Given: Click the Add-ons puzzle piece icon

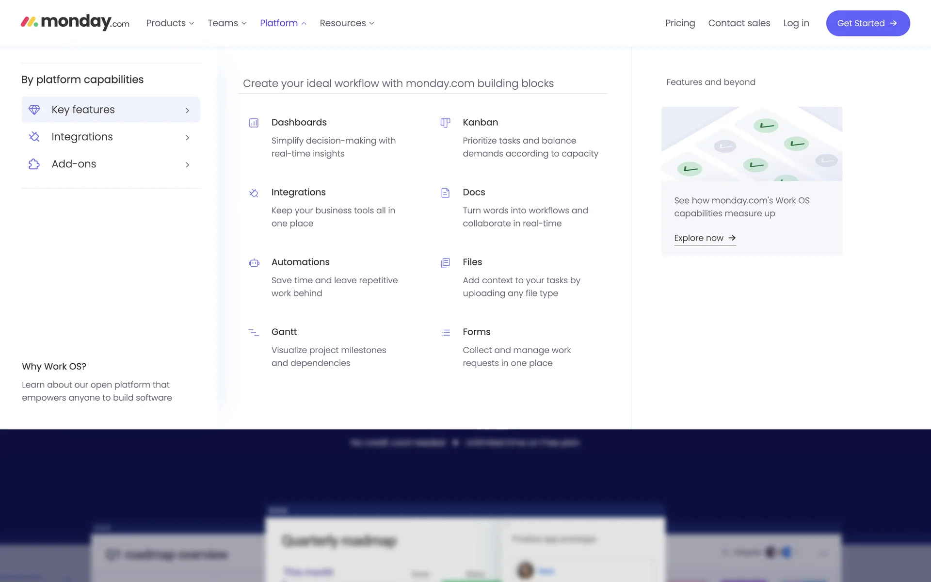Looking at the screenshot, I should [34, 164].
